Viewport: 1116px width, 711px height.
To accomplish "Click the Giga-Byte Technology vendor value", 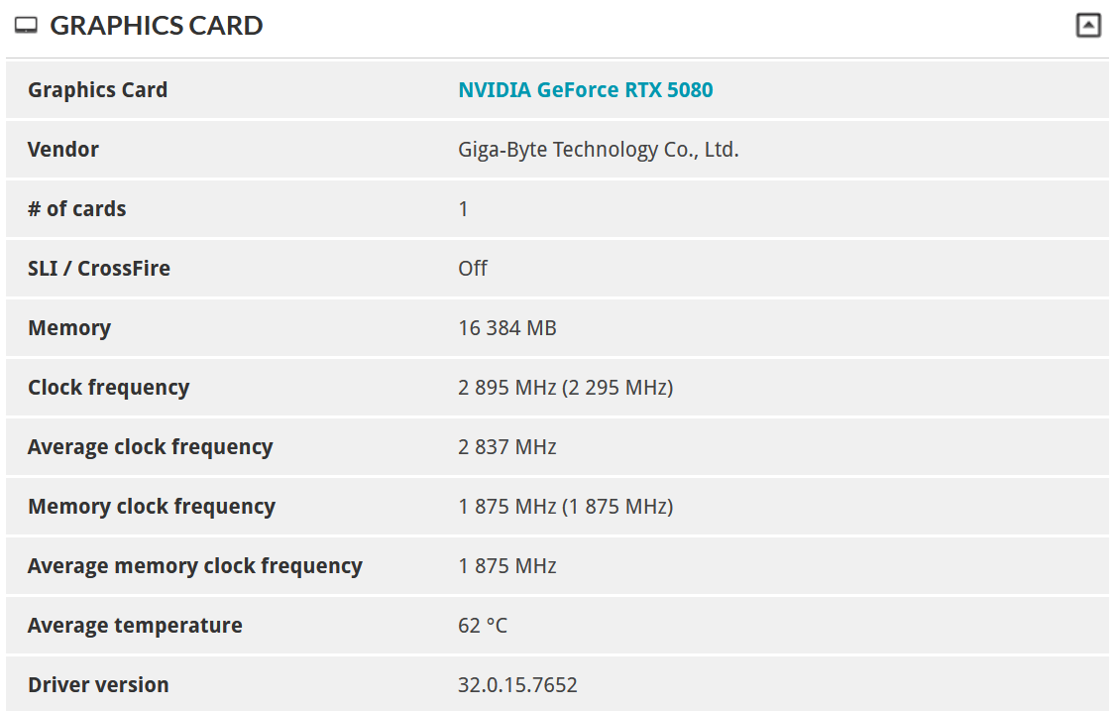I will [598, 150].
